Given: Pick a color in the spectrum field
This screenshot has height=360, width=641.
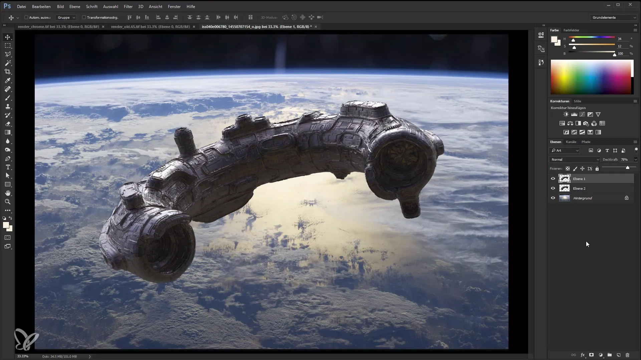Looking at the screenshot, I should click(x=590, y=77).
